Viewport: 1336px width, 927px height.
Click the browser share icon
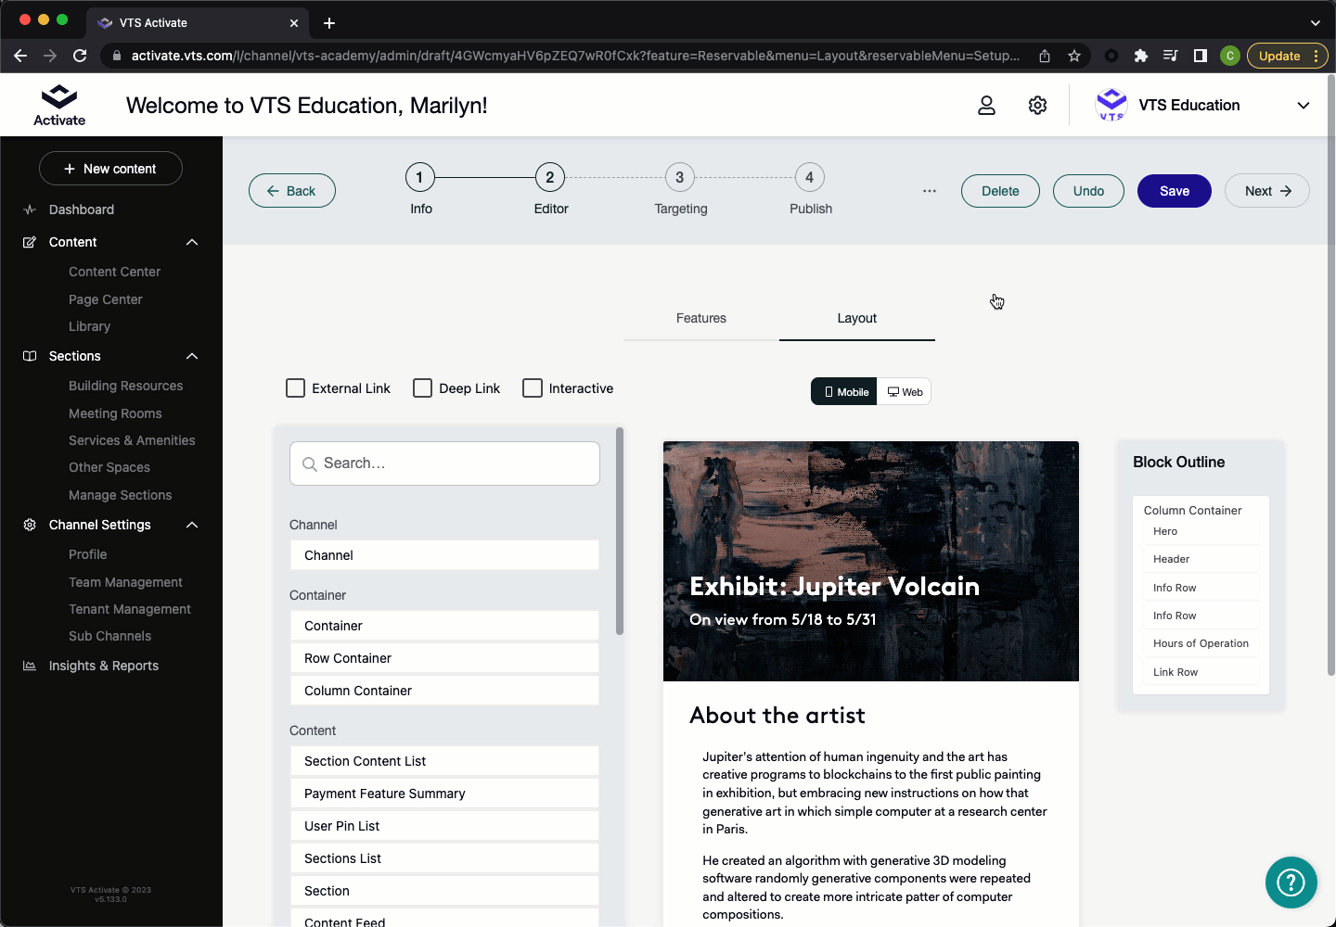coord(1045,56)
